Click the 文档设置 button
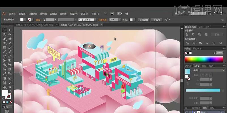 [x=144, y=20]
